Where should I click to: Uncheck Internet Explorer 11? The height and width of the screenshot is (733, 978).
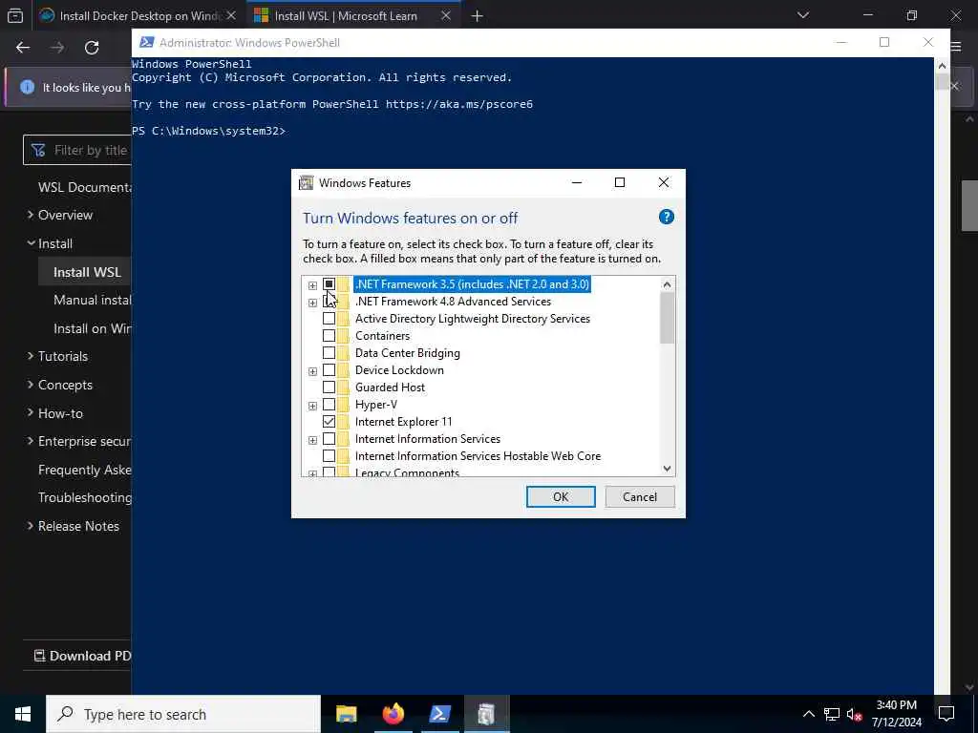click(329, 422)
